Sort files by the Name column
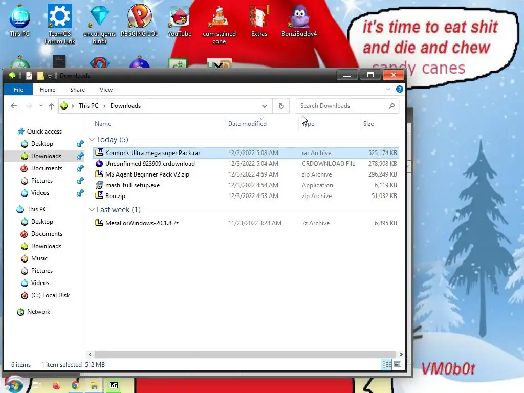The height and width of the screenshot is (393, 524). [102, 124]
